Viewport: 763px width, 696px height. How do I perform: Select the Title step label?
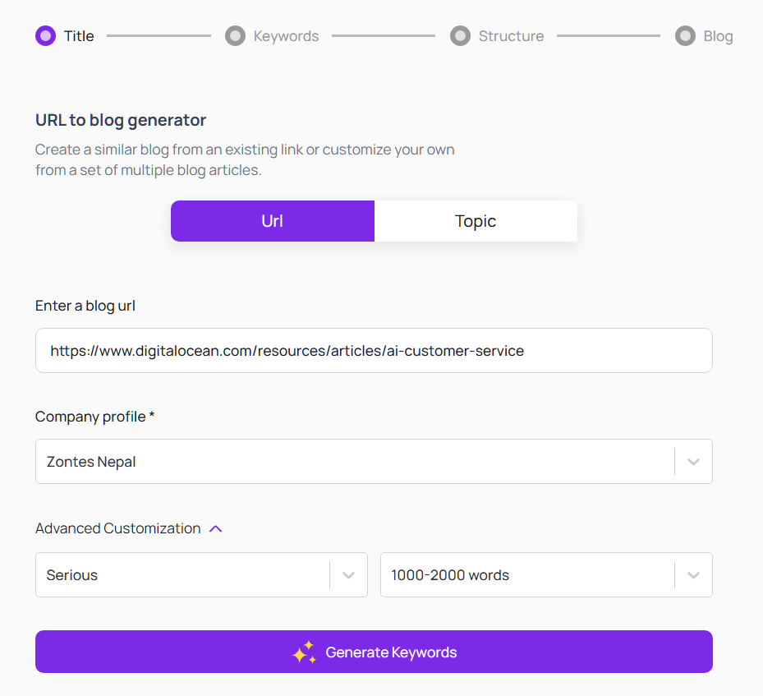[x=79, y=36]
